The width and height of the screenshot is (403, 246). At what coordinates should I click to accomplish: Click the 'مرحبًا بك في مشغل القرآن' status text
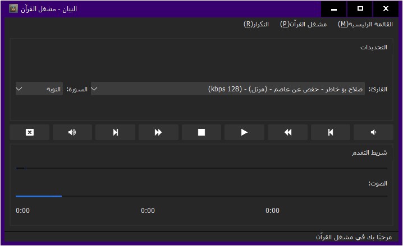point(354,237)
